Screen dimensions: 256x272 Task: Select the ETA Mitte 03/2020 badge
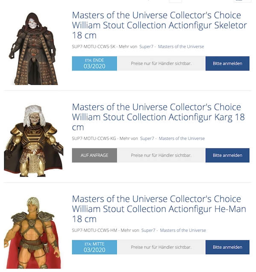pyautogui.click(x=95, y=247)
